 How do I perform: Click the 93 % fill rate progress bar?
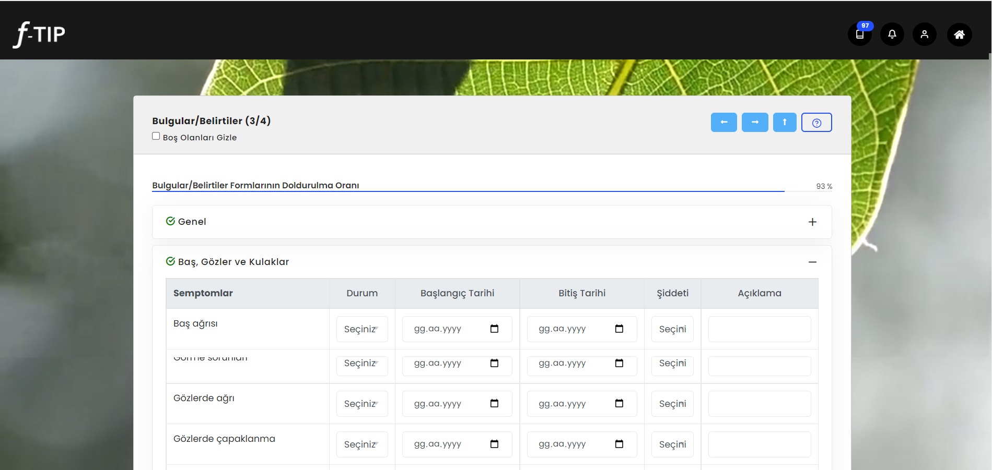(x=492, y=191)
